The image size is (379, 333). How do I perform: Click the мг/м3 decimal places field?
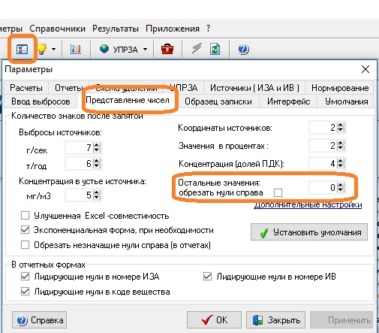tap(79, 195)
